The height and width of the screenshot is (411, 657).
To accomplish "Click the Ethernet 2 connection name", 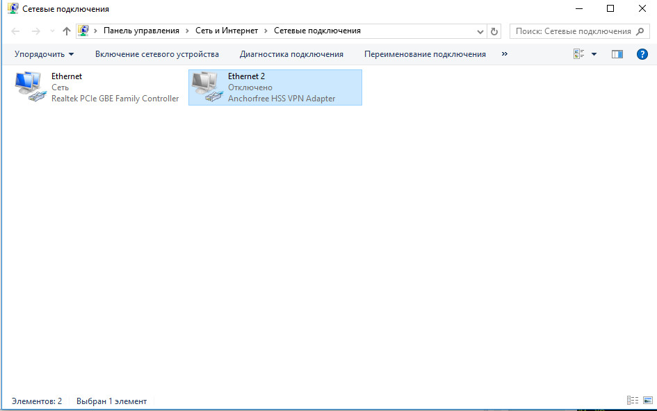I will [x=246, y=76].
